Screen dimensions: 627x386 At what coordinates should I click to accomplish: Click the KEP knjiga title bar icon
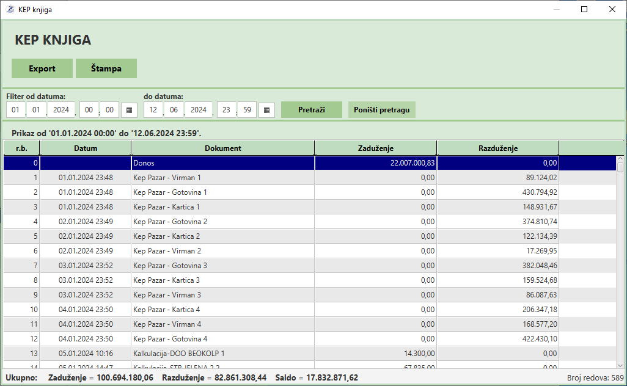[10, 9]
